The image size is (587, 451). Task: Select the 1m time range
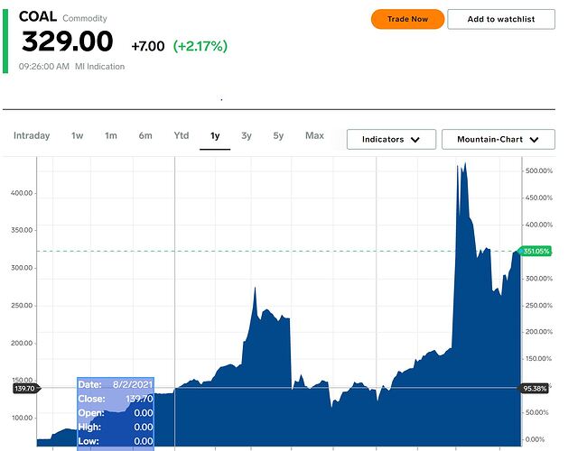point(111,136)
